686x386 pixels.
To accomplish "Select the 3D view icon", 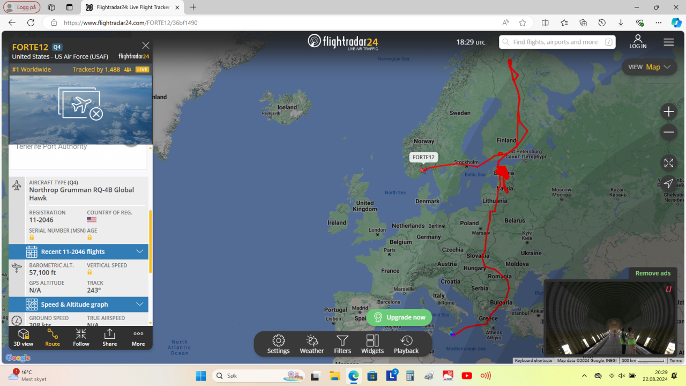I will coord(24,337).
